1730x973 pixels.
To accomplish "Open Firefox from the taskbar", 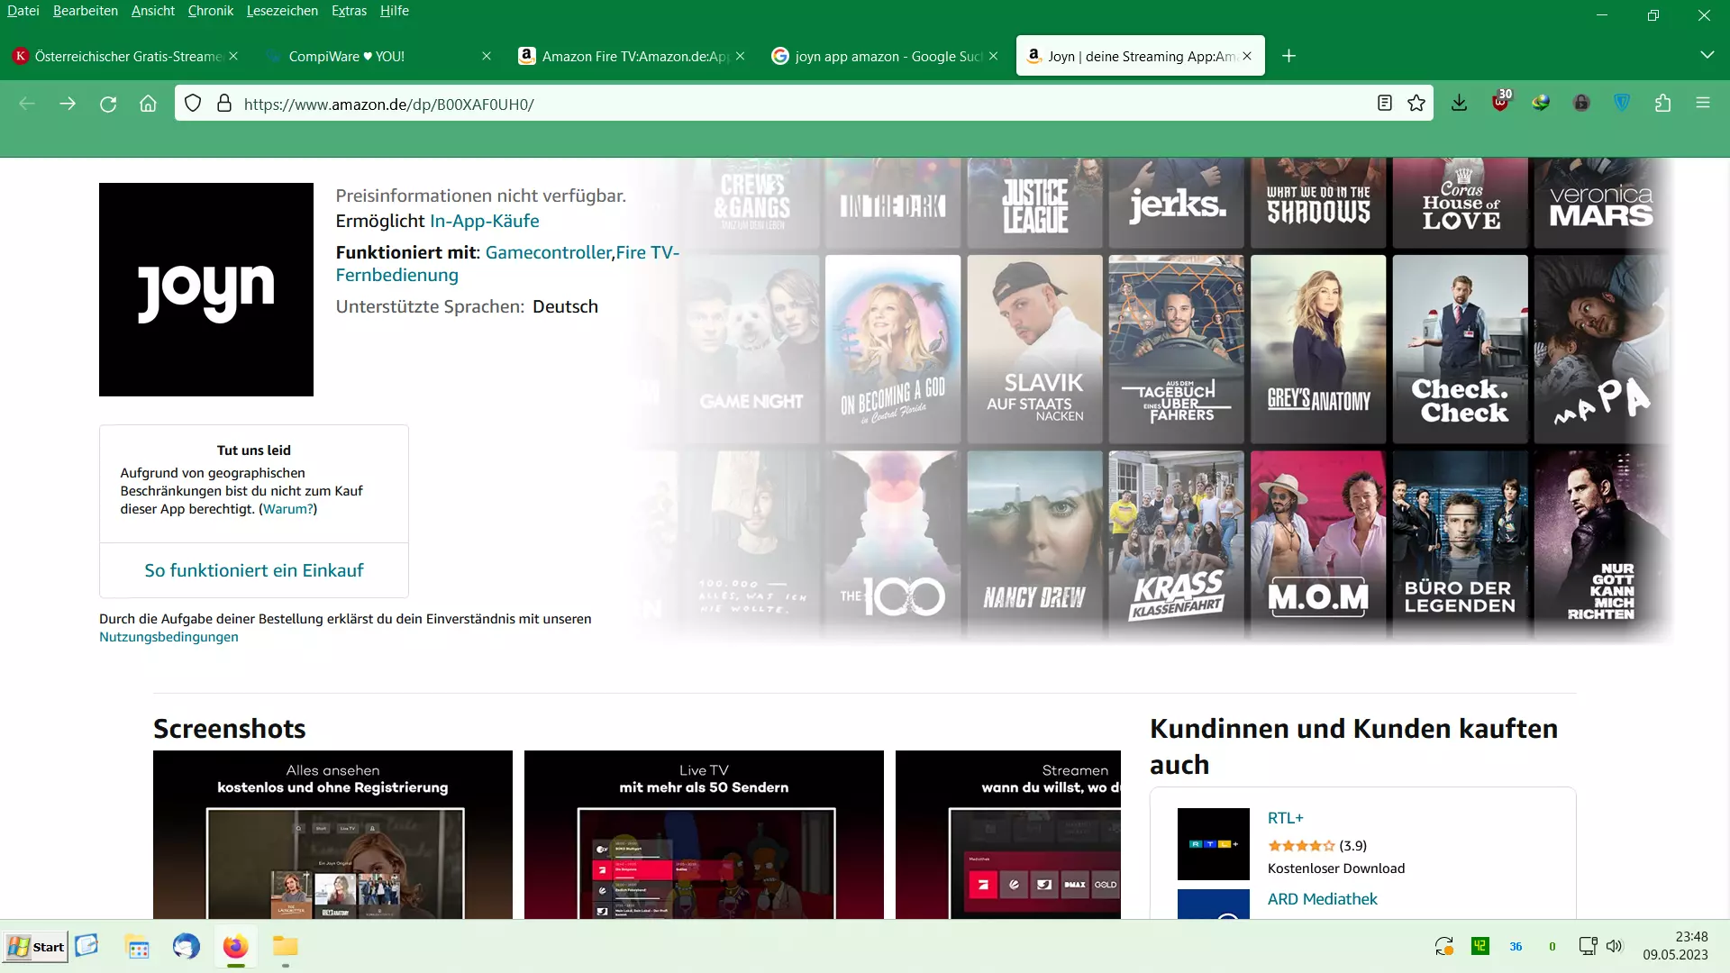I will tap(235, 946).
